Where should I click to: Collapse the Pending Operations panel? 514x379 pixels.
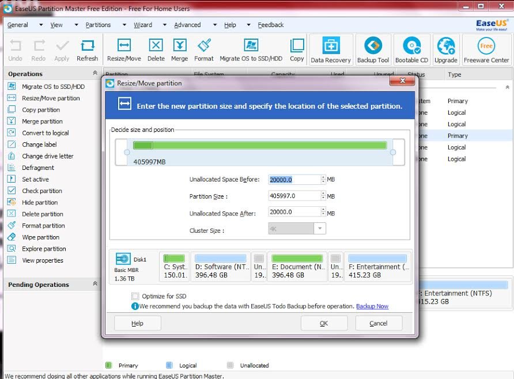pos(95,284)
